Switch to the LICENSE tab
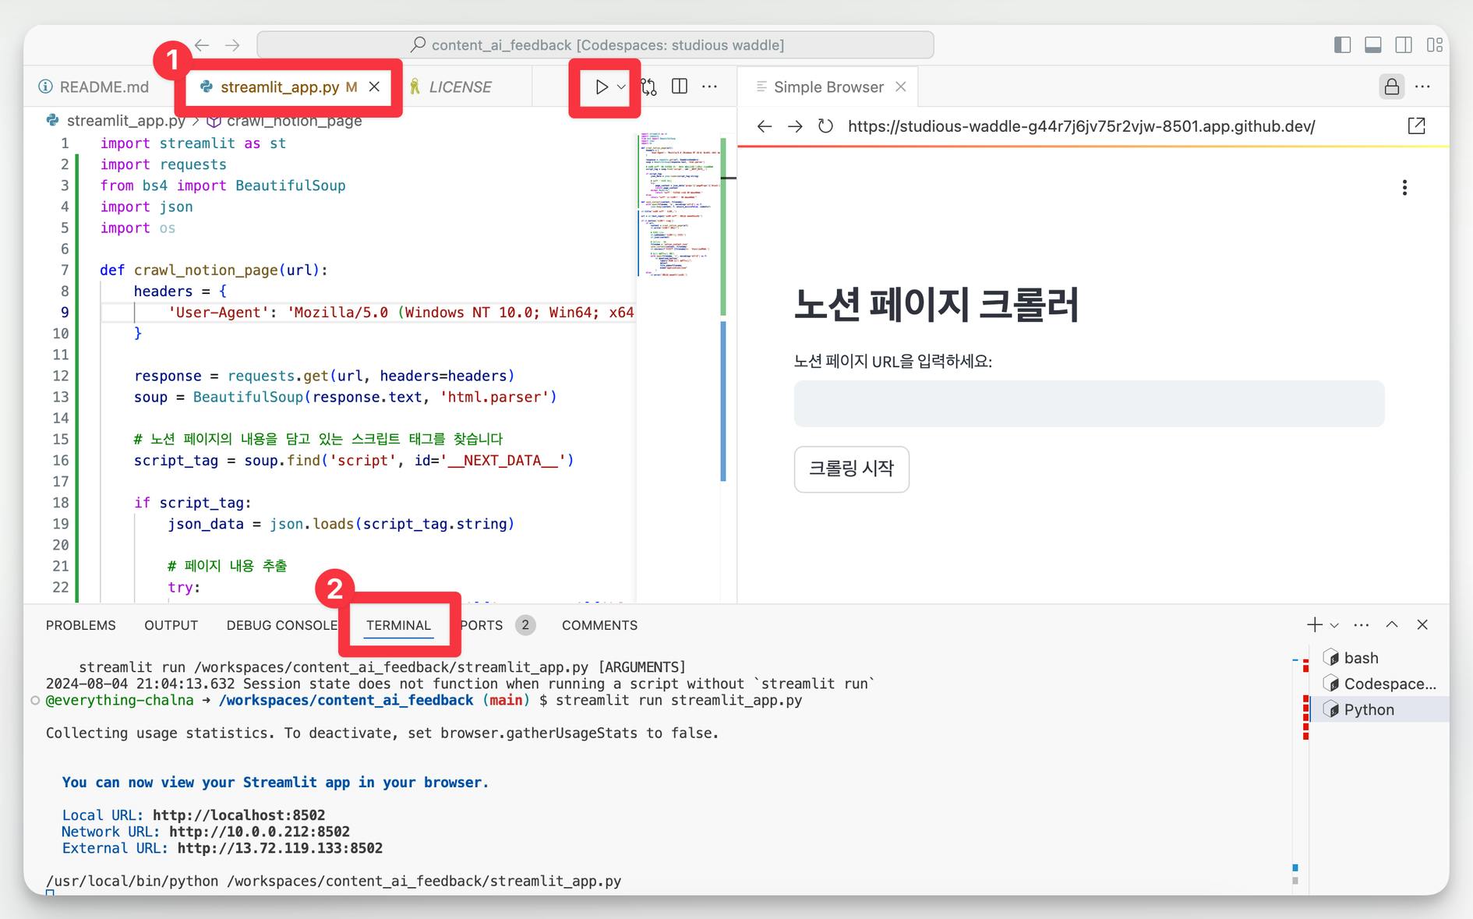The image size is (1473, 919). (460, 87)
